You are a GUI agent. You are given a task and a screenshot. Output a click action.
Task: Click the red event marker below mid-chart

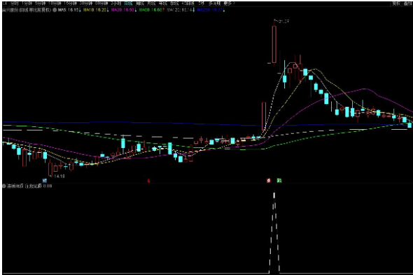pos(148,181)
